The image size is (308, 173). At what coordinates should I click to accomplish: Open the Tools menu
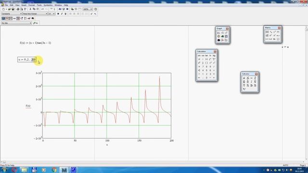[x=39, y=5]
